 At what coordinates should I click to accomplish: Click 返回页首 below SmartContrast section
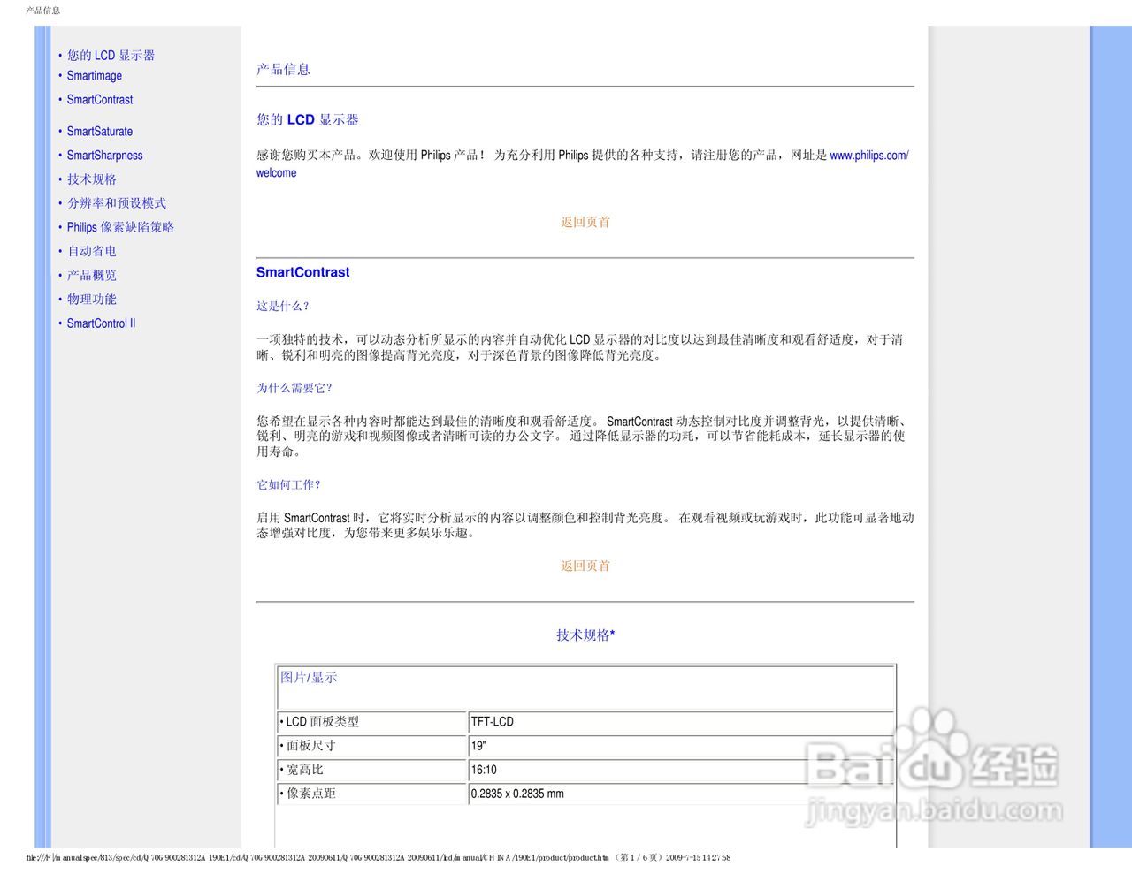585,566
